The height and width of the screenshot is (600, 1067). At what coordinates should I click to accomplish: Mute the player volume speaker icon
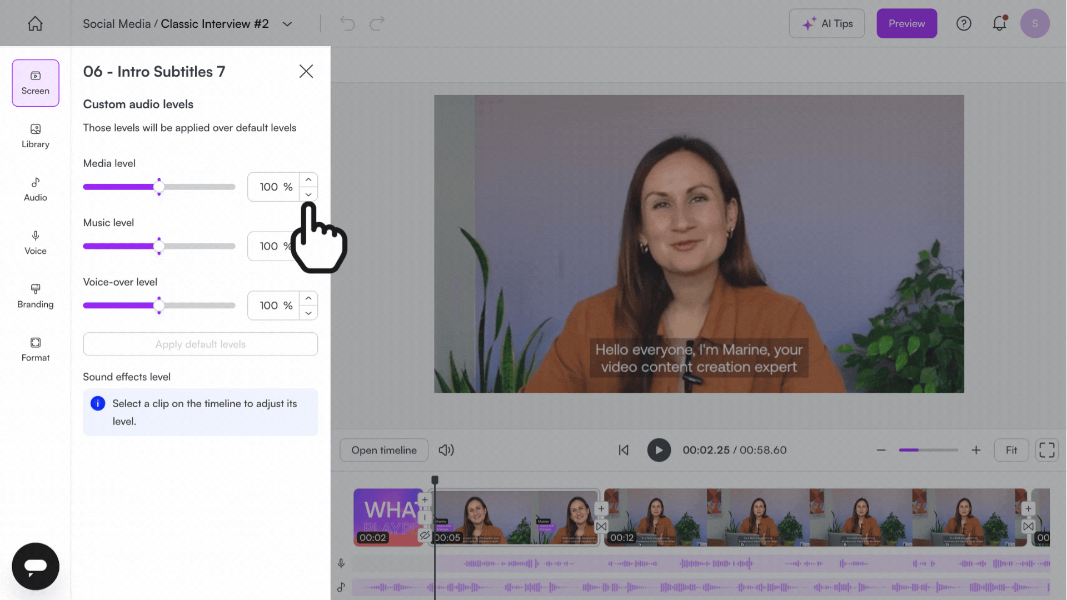coord(446,450)
